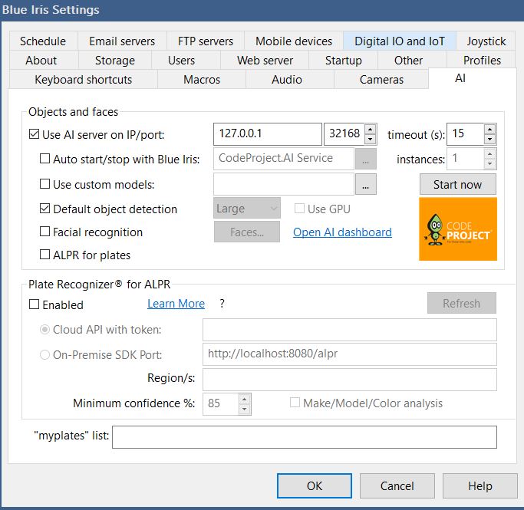Increase the instances count

tap(489, 154)
